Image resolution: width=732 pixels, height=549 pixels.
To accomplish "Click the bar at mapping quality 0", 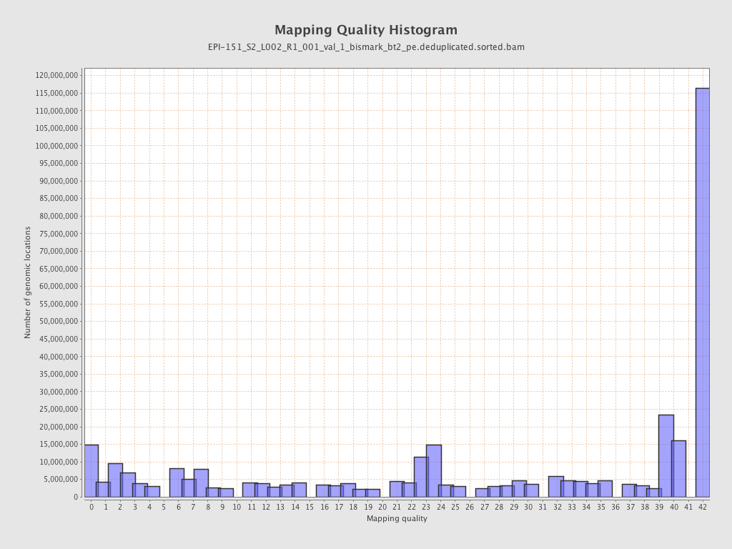I will pos(91,471).
